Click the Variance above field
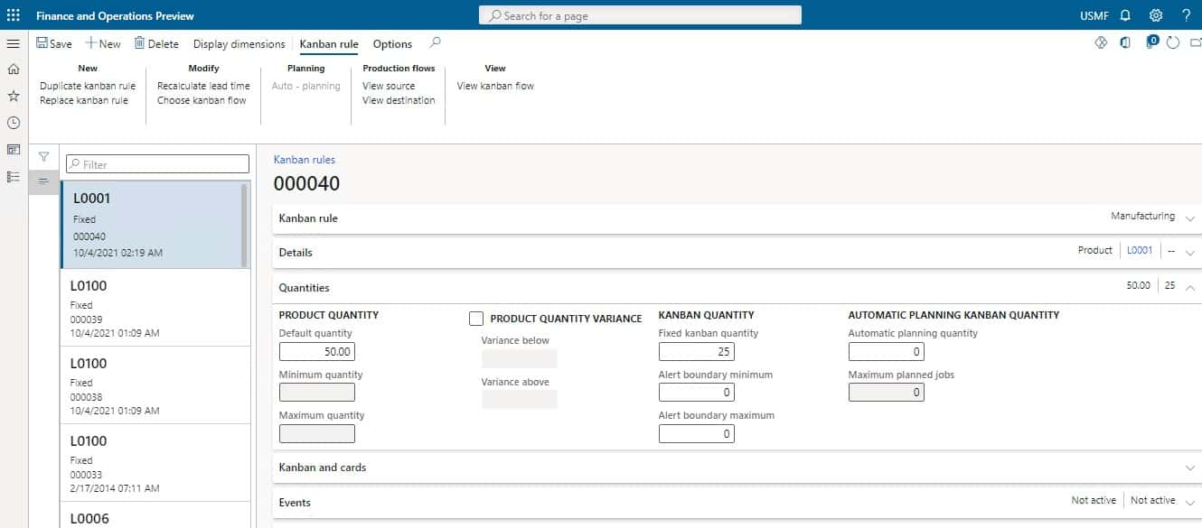Viewport: 1202px width, 528px height. (520, 400)
